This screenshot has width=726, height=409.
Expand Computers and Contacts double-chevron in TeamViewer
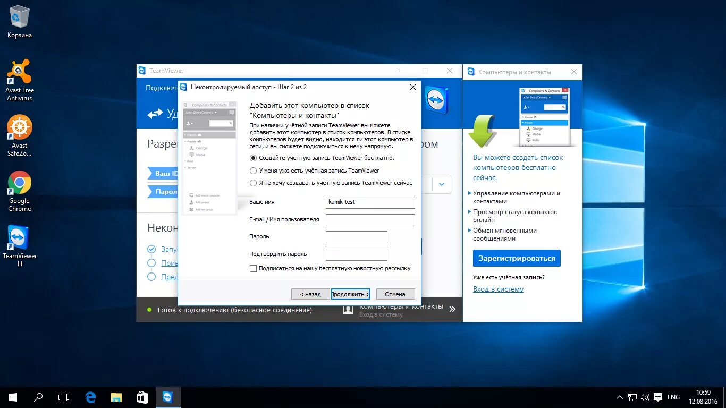(452, 309)
